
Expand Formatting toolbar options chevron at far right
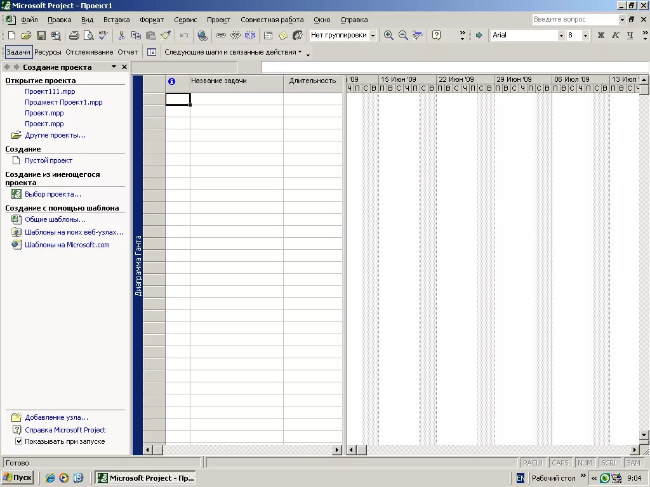(x=645, y=36)
